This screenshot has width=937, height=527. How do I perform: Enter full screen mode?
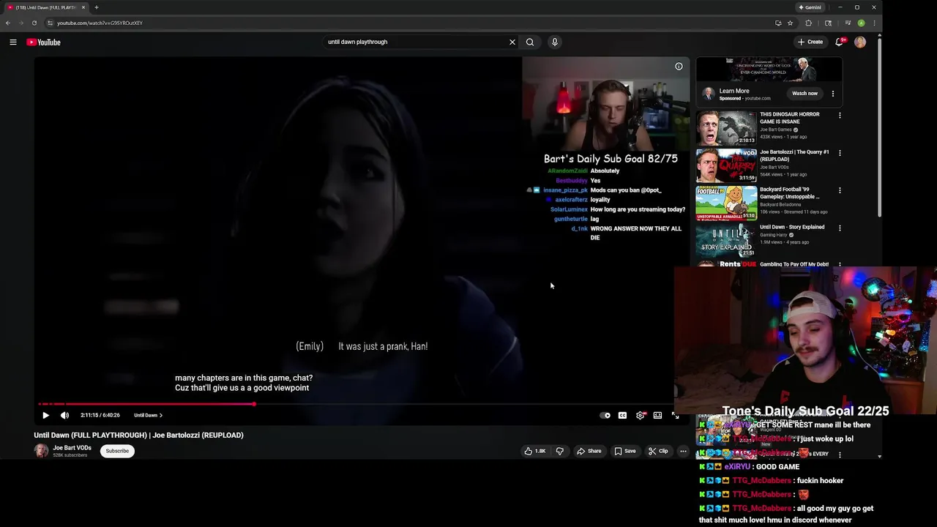[675, 415]
